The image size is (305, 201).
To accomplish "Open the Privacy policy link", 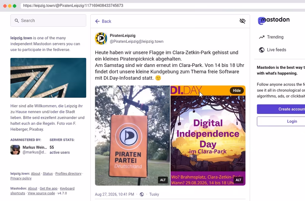I will pos(21,178).
